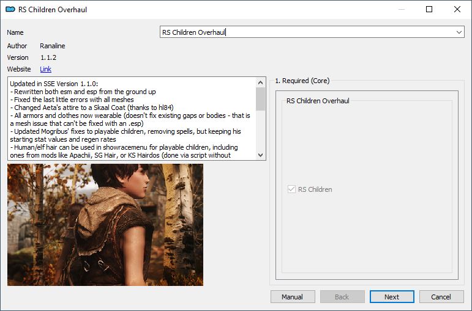The height and width of the screenshot is (311, 472).
Task: Click the version number 1.1.2
Action: click(48, 57)
